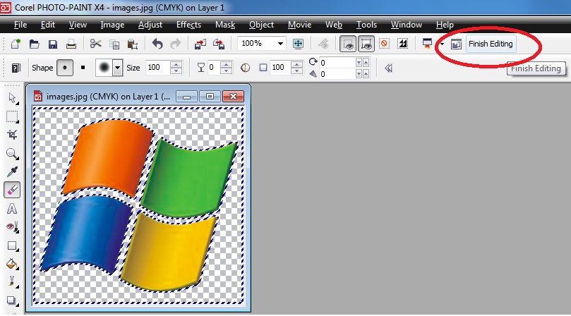Open the Tools menu
The width and height of the screenshot is (571, 316).
tap(366, 25)
